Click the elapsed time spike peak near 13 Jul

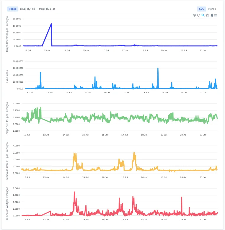51,24
